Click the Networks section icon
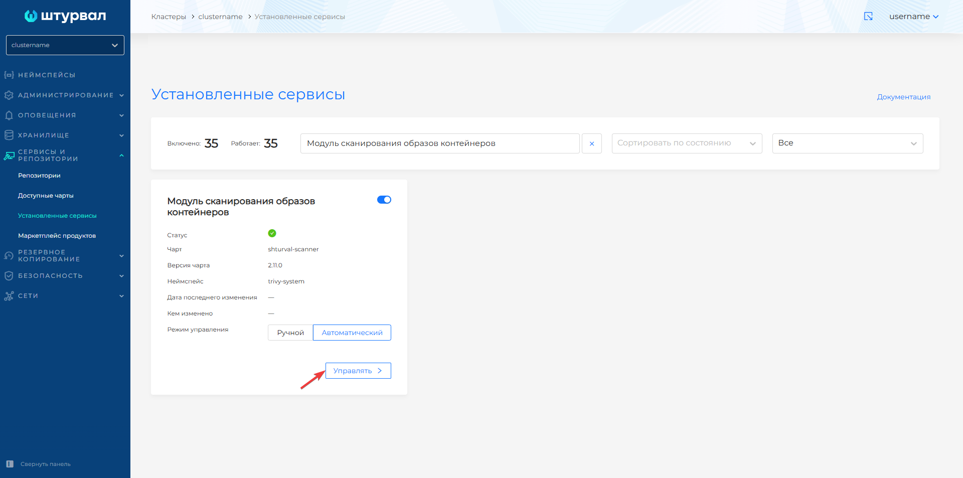This screenshot has width=963, height=478. pyautogui.click(x=9, y=296)
